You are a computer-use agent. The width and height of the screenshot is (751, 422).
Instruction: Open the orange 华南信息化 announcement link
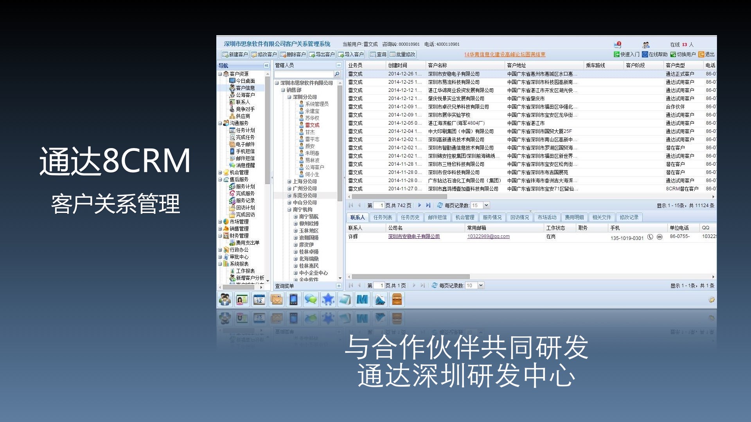(505, 55)
